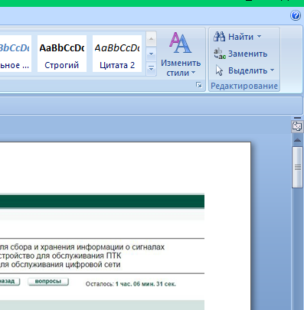This screenshot has width=304, height=310.
Task: Apply the partially visible blue italic style
Action: pyautogui.click(x=15, y=54)
